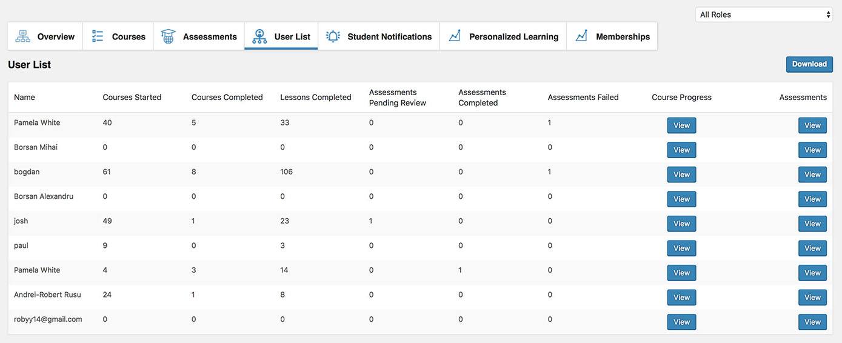Select the Borsan Alexandru name cell
Screen dimensions: 842x343
tap(44, 196)
